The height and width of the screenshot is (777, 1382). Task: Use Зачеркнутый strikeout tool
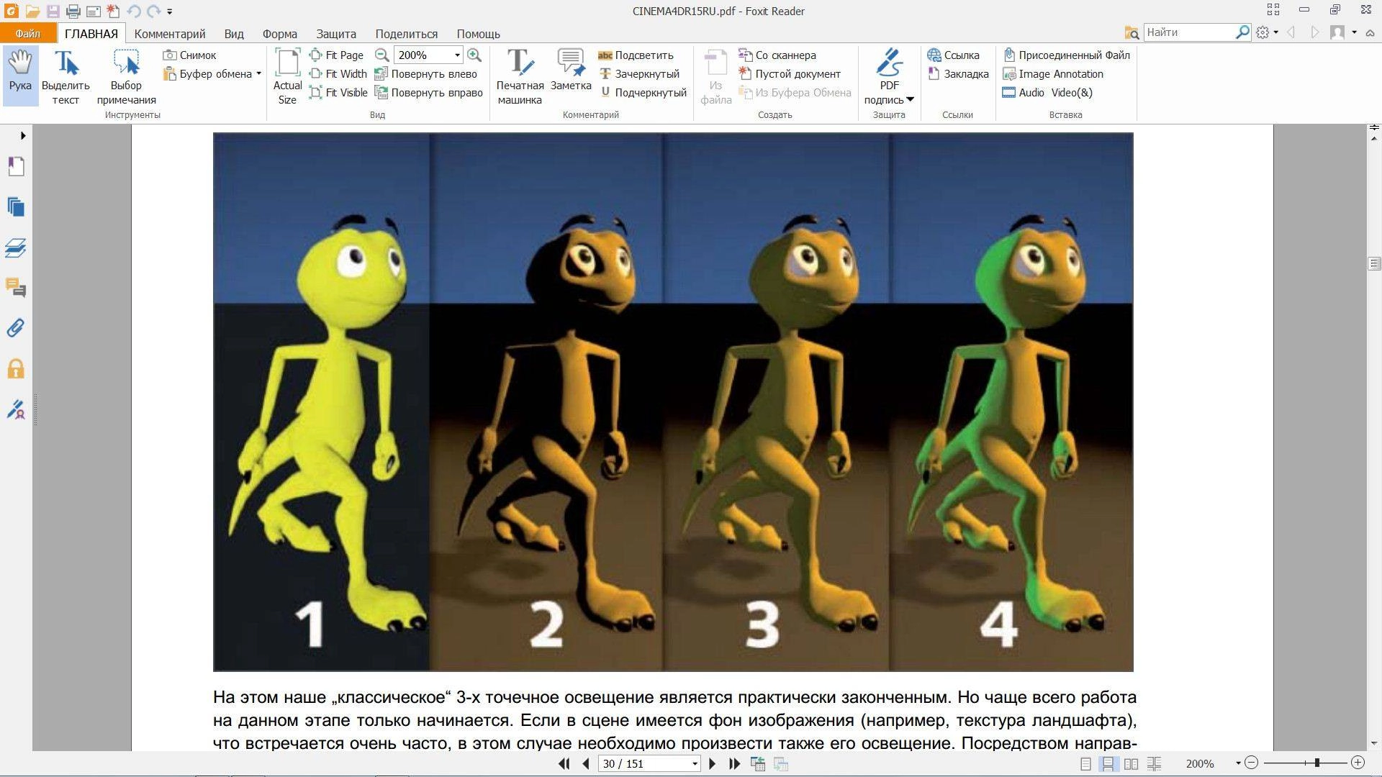coord(639,73)
